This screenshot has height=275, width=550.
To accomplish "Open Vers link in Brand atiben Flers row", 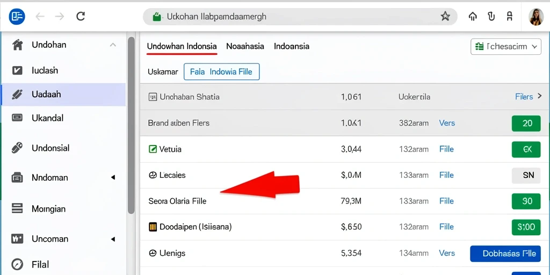I will pos(447,123).
